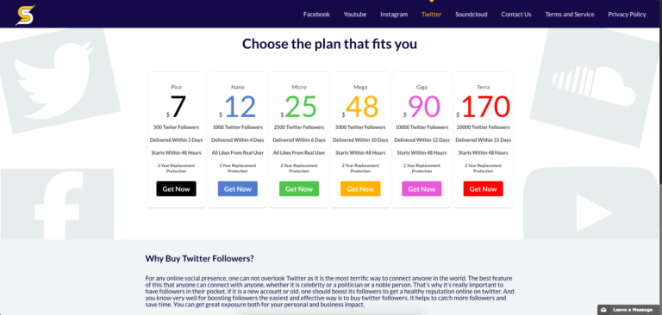Order the Terra plan with red Get Now

pos(483,189)
